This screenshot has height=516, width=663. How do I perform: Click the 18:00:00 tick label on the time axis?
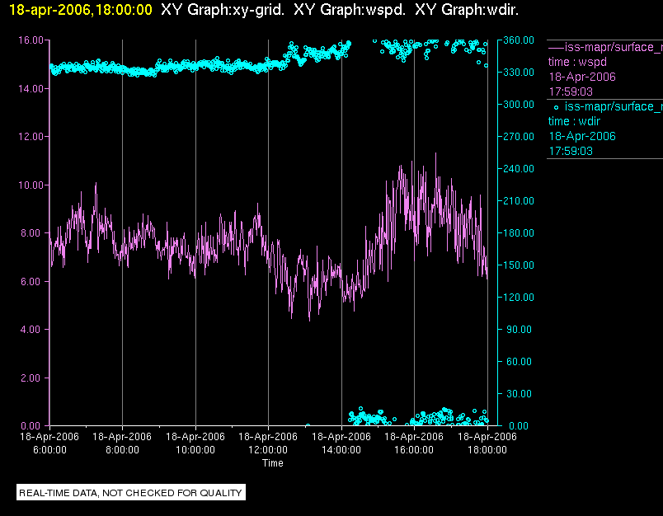[x=487, y=450]
